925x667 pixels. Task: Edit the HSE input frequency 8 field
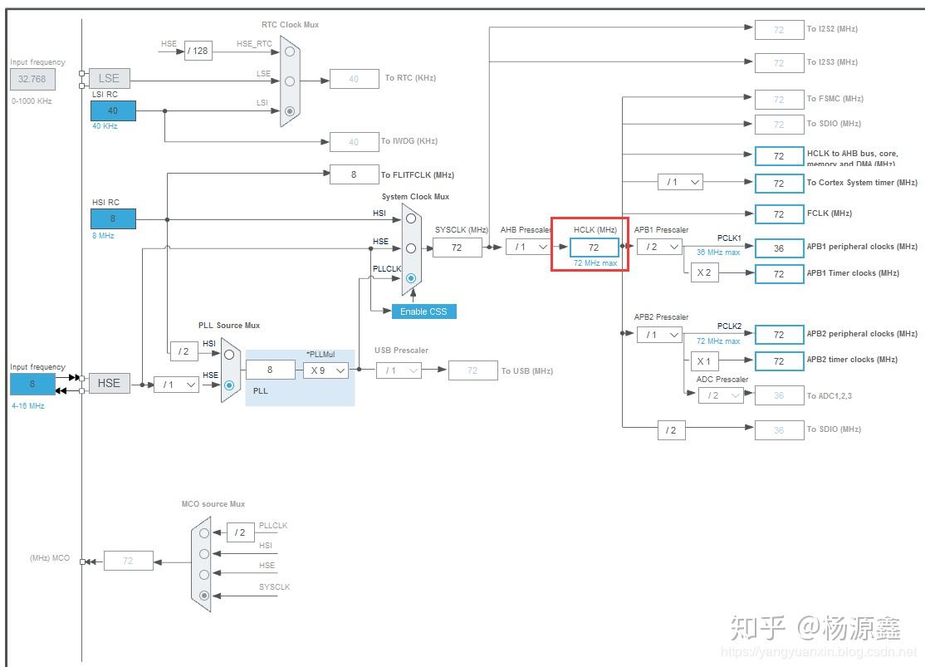32,385
